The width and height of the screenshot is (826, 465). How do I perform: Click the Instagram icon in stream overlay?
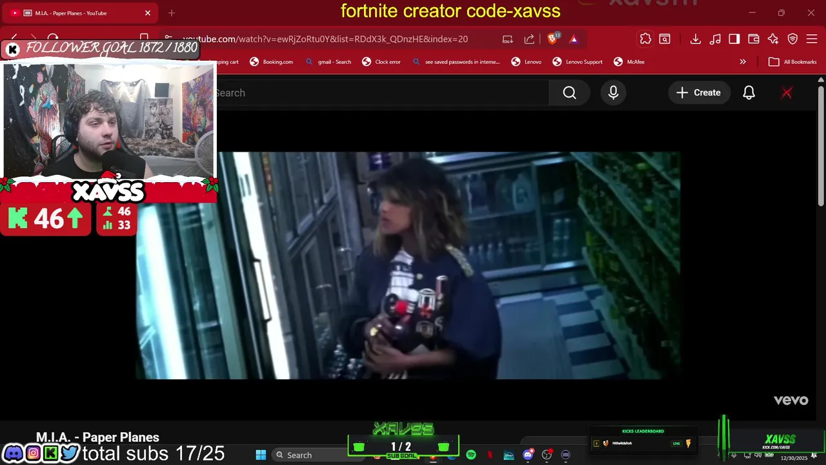pos(33,453)
